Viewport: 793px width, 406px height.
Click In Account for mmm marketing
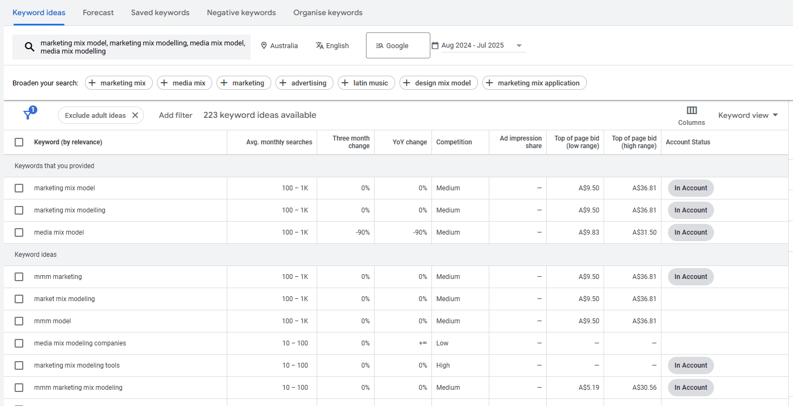[x=691, y=277]
